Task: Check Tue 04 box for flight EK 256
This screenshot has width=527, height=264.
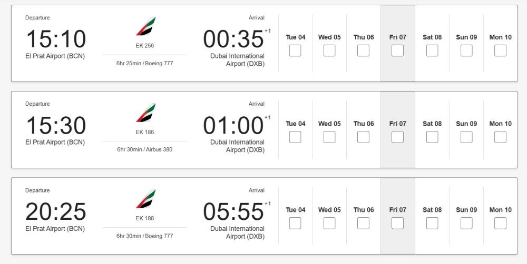Action: pyautogui.click(x=295, y=50)
